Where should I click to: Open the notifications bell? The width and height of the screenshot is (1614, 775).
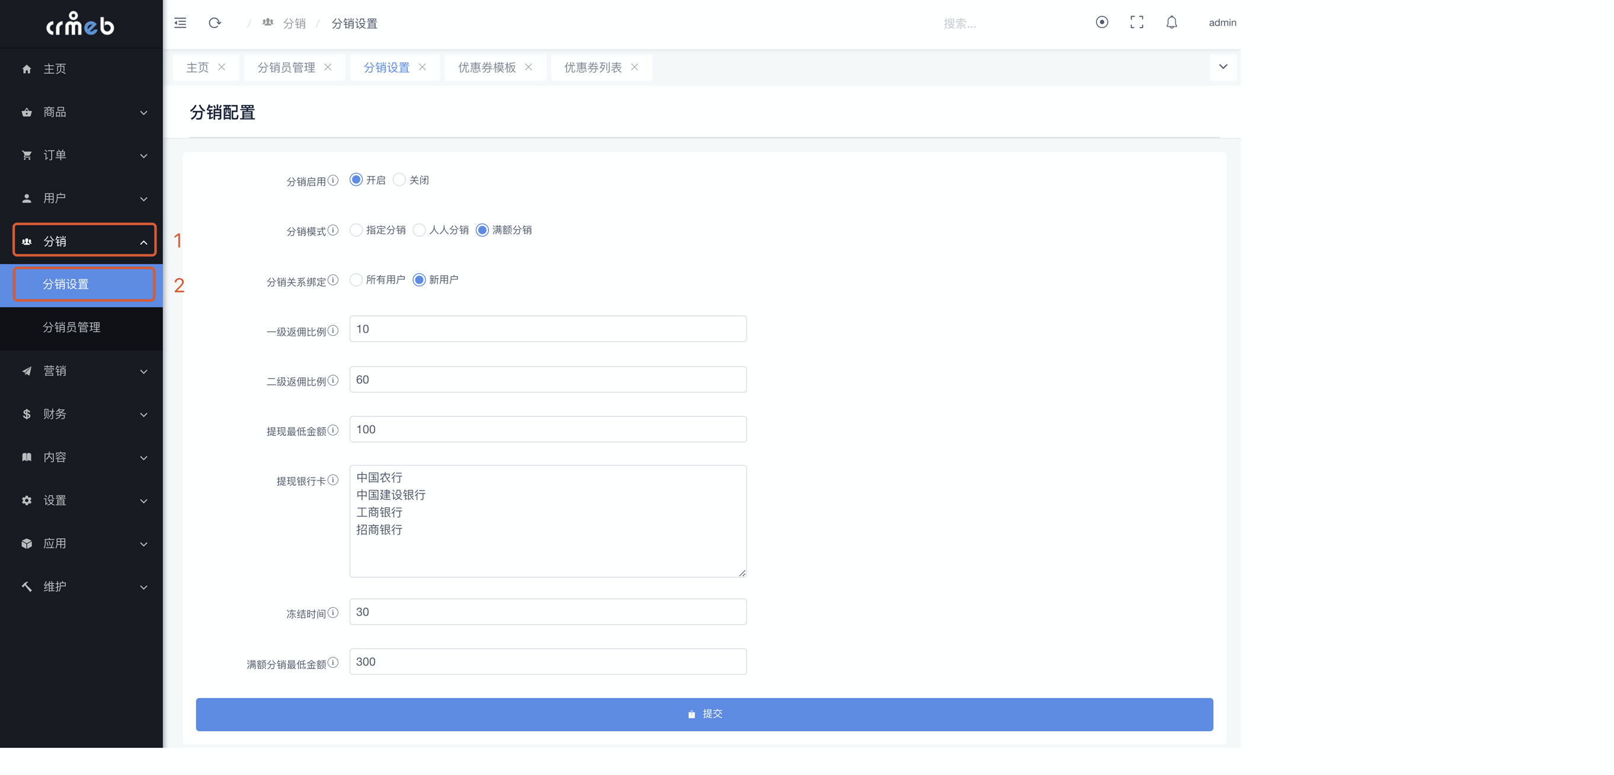pos(1172,23)
